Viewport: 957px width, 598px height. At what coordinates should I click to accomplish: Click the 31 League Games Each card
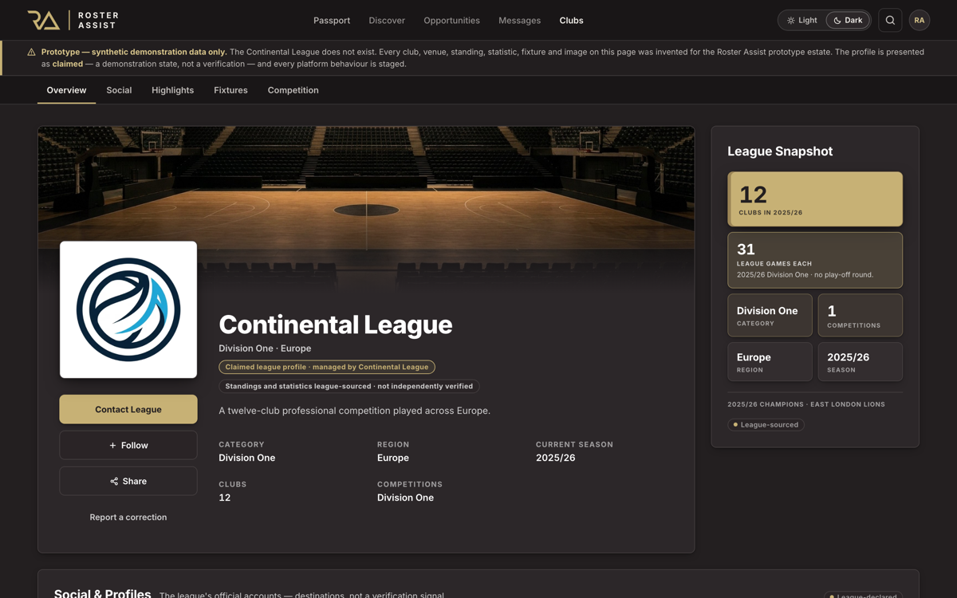[x=815, y=260]
